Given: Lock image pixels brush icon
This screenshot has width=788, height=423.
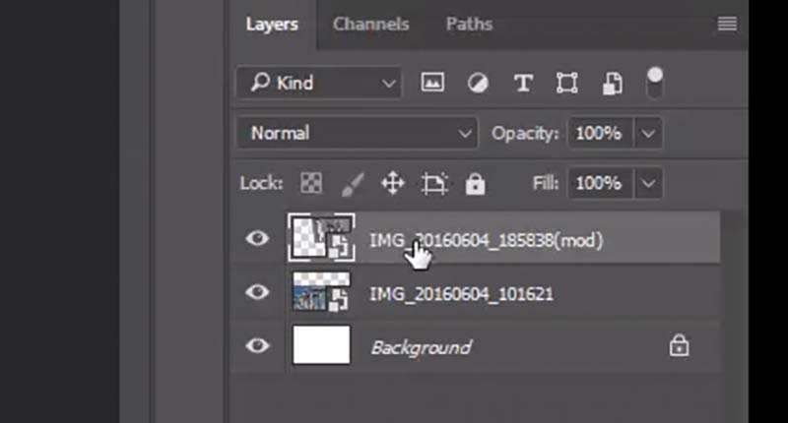Looking at the screenshot, I should [353, 184].
